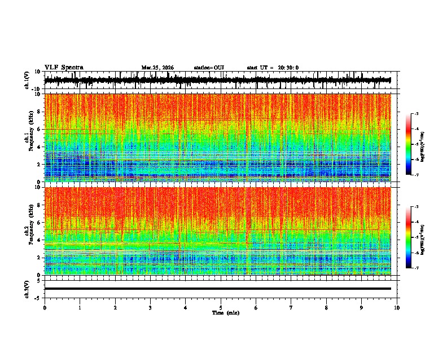The image size is (447, 345).
Task: Click the "2" kHz tick on ch.1 spectrogram
Action: (40, 164)
